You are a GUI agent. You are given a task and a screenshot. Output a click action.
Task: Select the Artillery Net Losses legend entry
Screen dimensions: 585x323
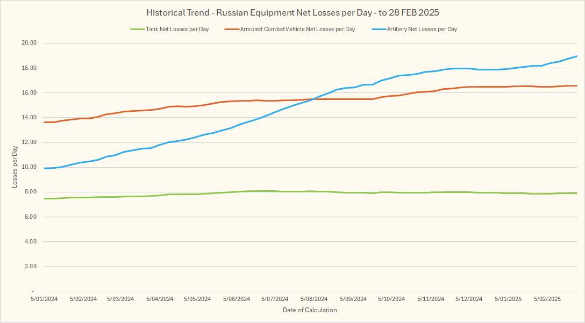[x=422, y=29]
